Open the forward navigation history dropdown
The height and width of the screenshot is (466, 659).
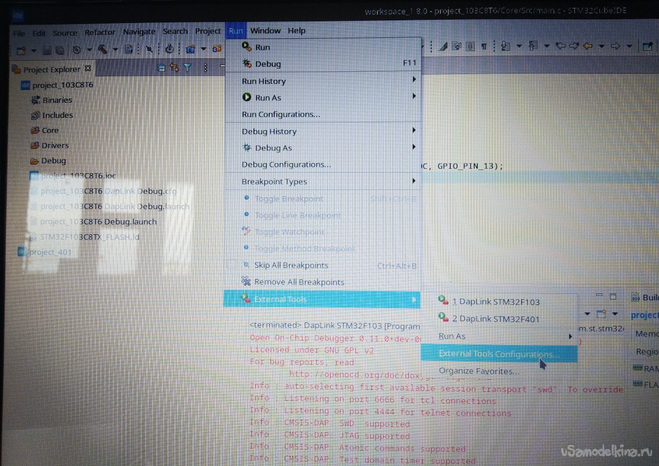point(629,47)
